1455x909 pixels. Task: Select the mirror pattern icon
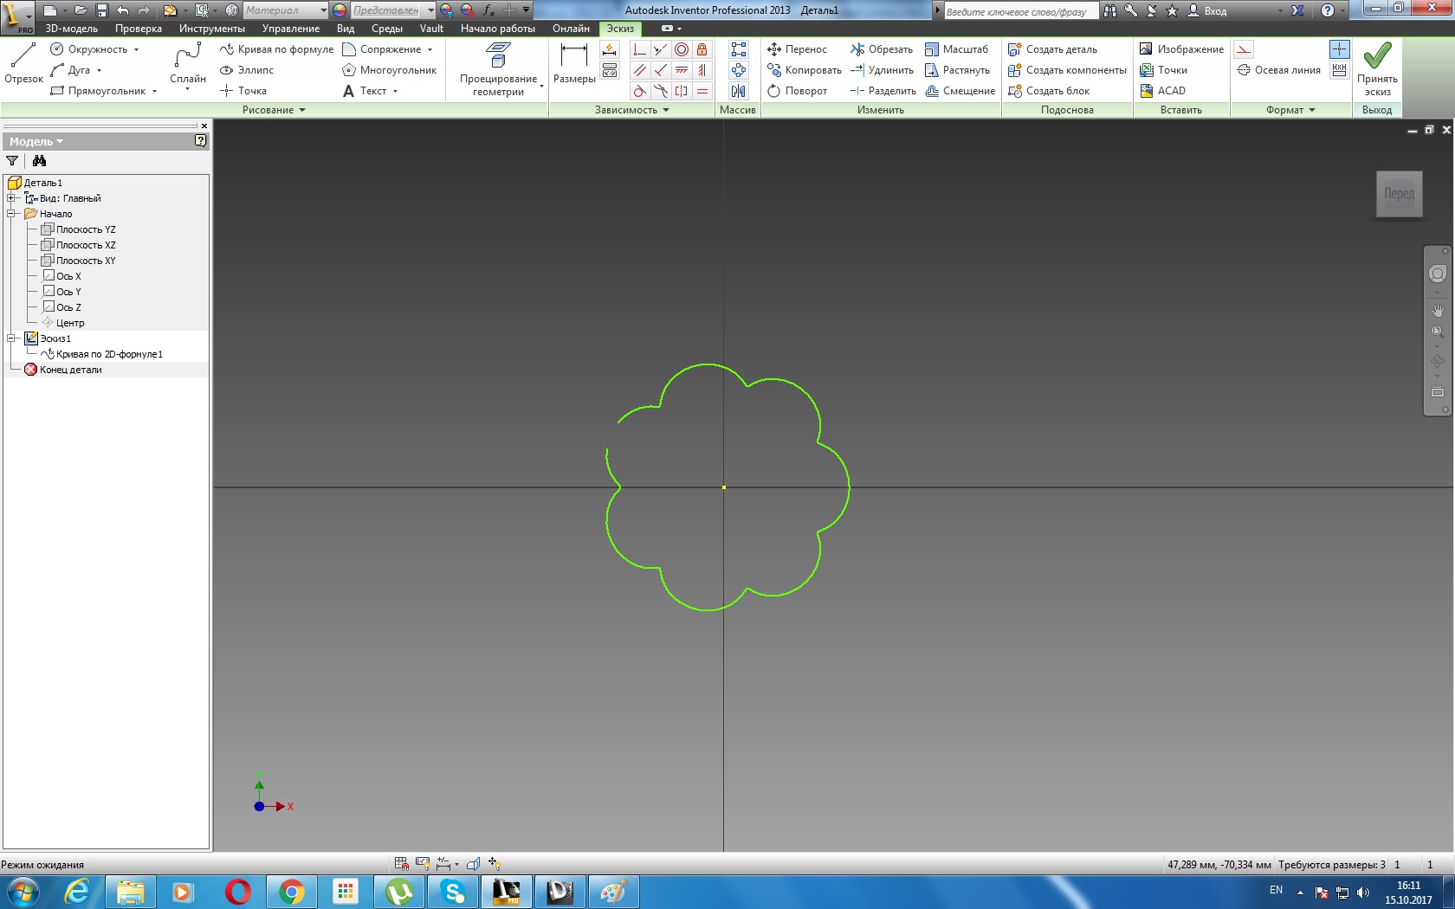coord(739,91)
